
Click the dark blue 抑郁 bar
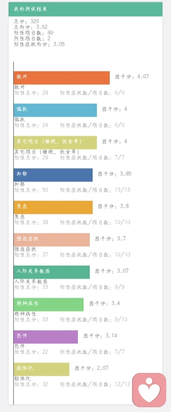[x=53, y=175]
